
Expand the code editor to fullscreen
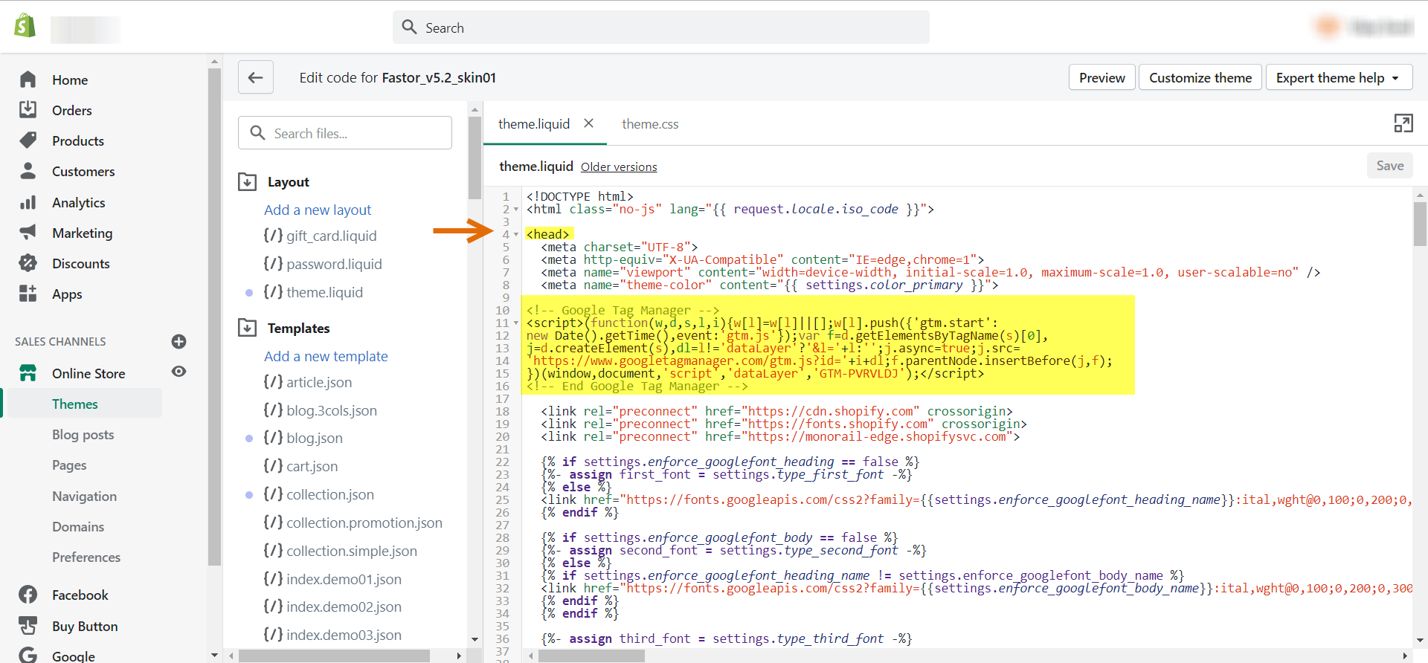click(x=1403, y=123)
